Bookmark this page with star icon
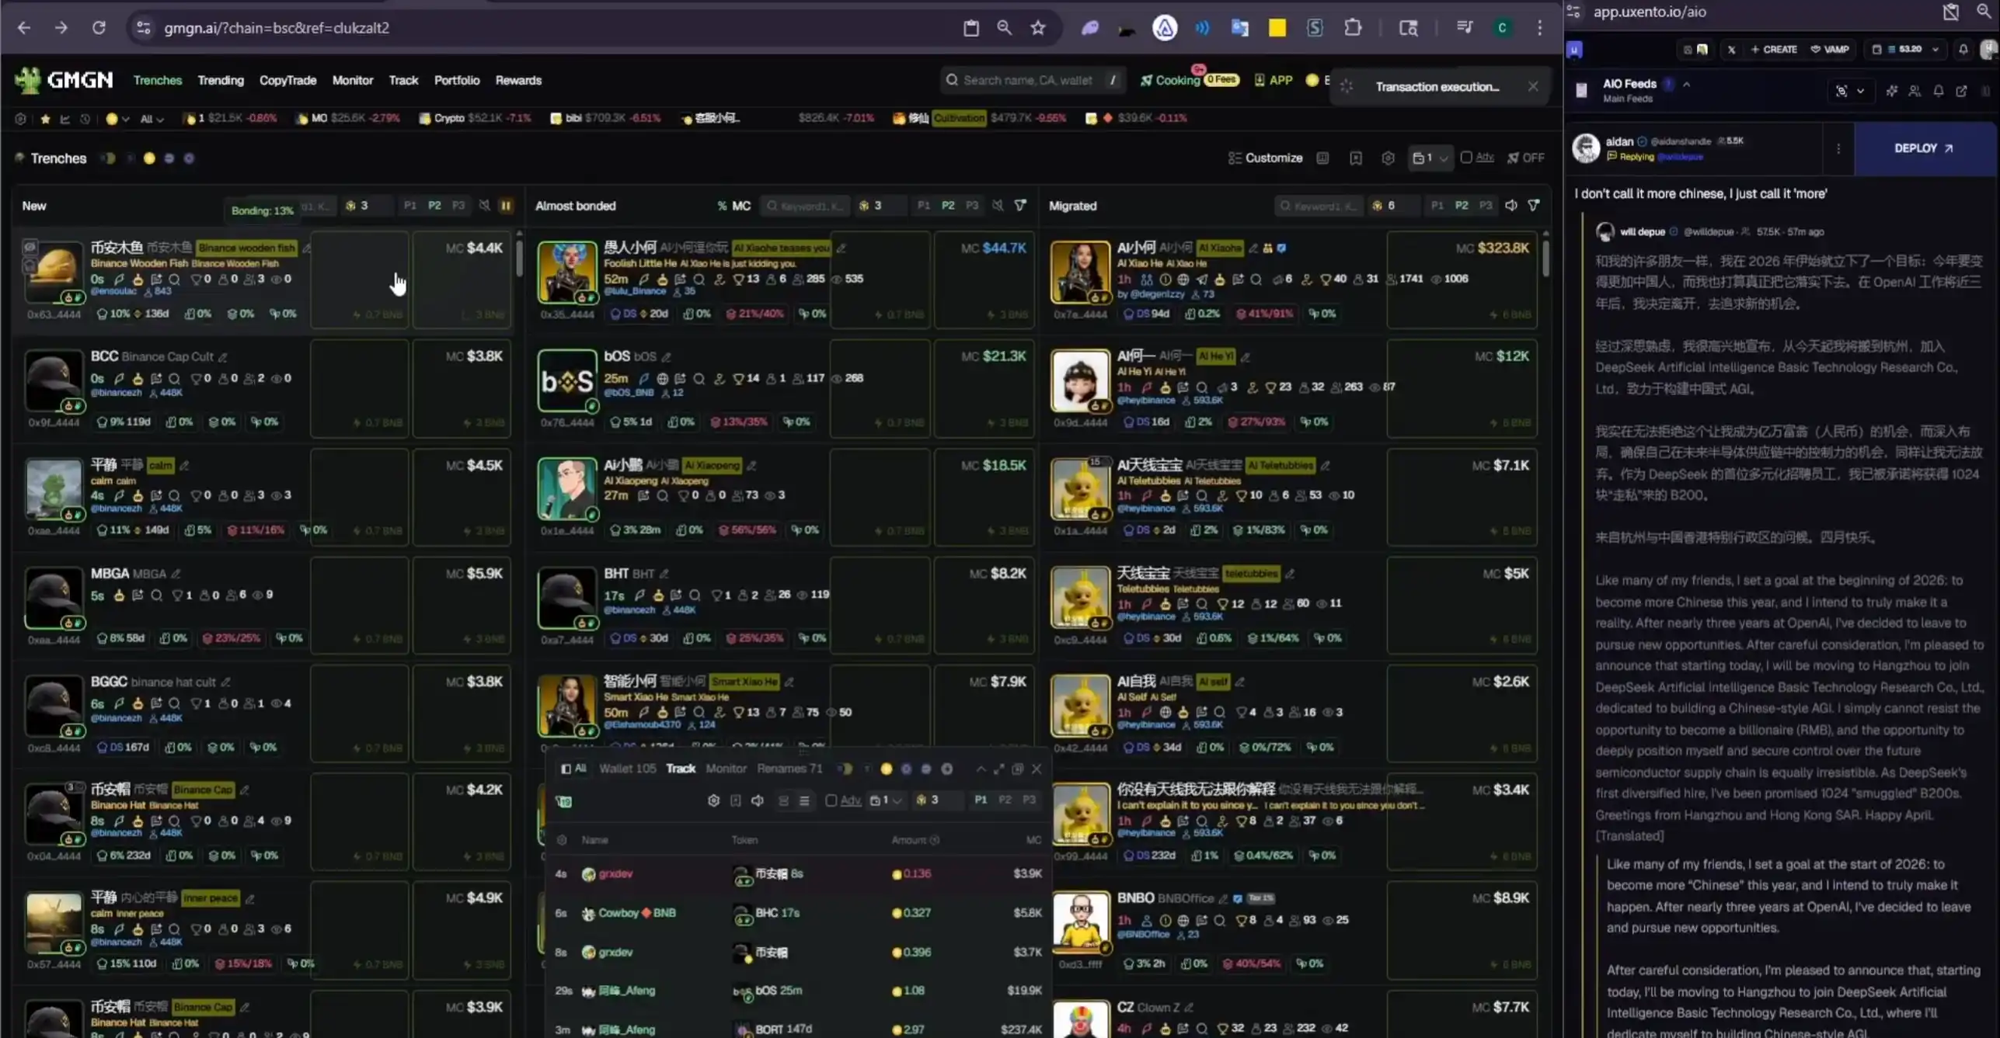Viewport: 2000px width, 1038px height. [x=1037, y=28]
